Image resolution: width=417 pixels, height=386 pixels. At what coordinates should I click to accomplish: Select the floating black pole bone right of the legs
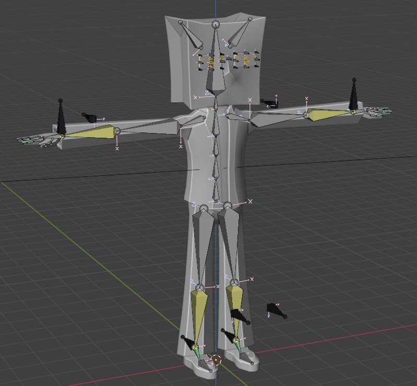click(x=277, y=310)
